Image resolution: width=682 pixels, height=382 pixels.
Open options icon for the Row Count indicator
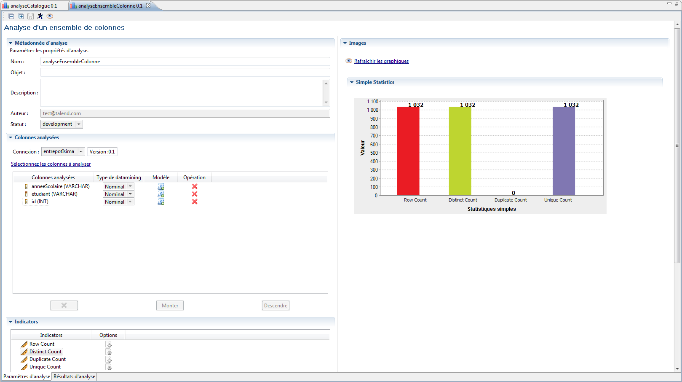click(x=108, y=344)
